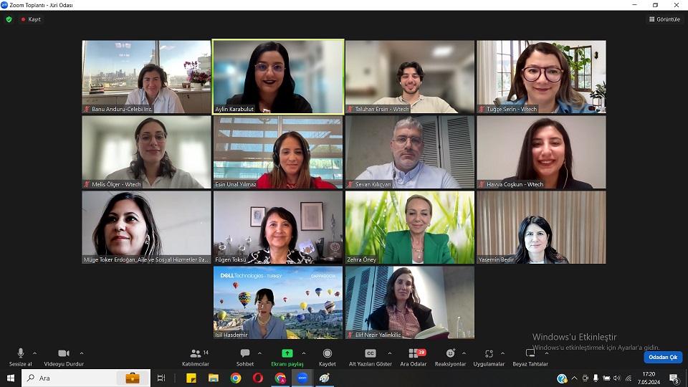Start screen sharing with Ekranı paylaş
Viewport: 688px width, 387px height.
click(x=287, y=357)
